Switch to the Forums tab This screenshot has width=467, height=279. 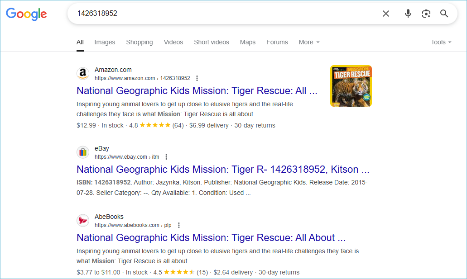(x=277, y=42)
